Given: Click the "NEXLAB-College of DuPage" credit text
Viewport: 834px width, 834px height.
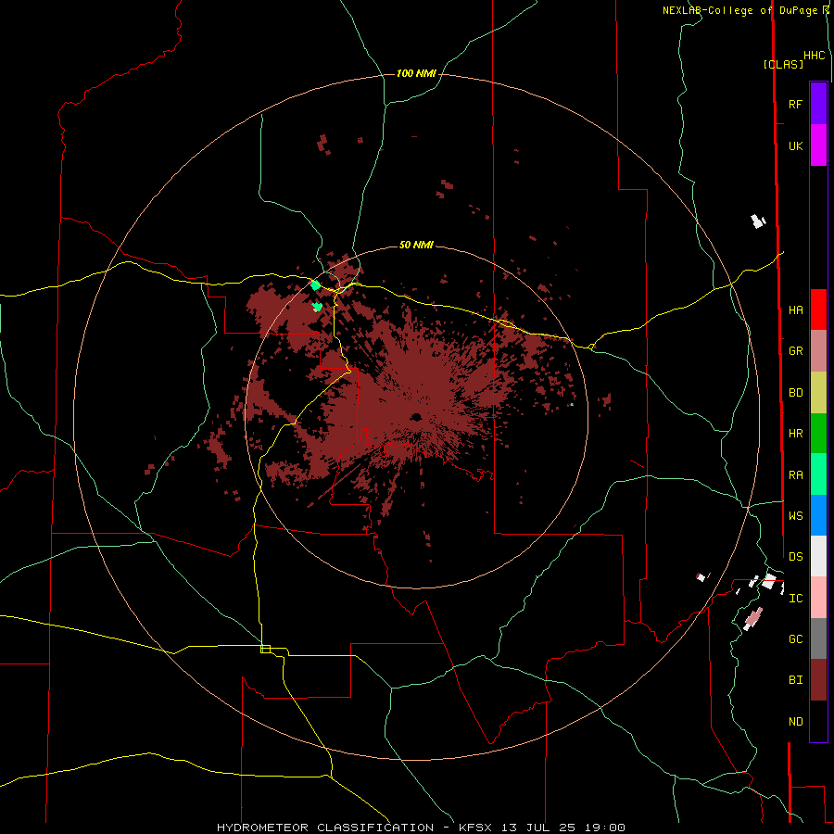Looking at the screenshot, I should point(740,10).
